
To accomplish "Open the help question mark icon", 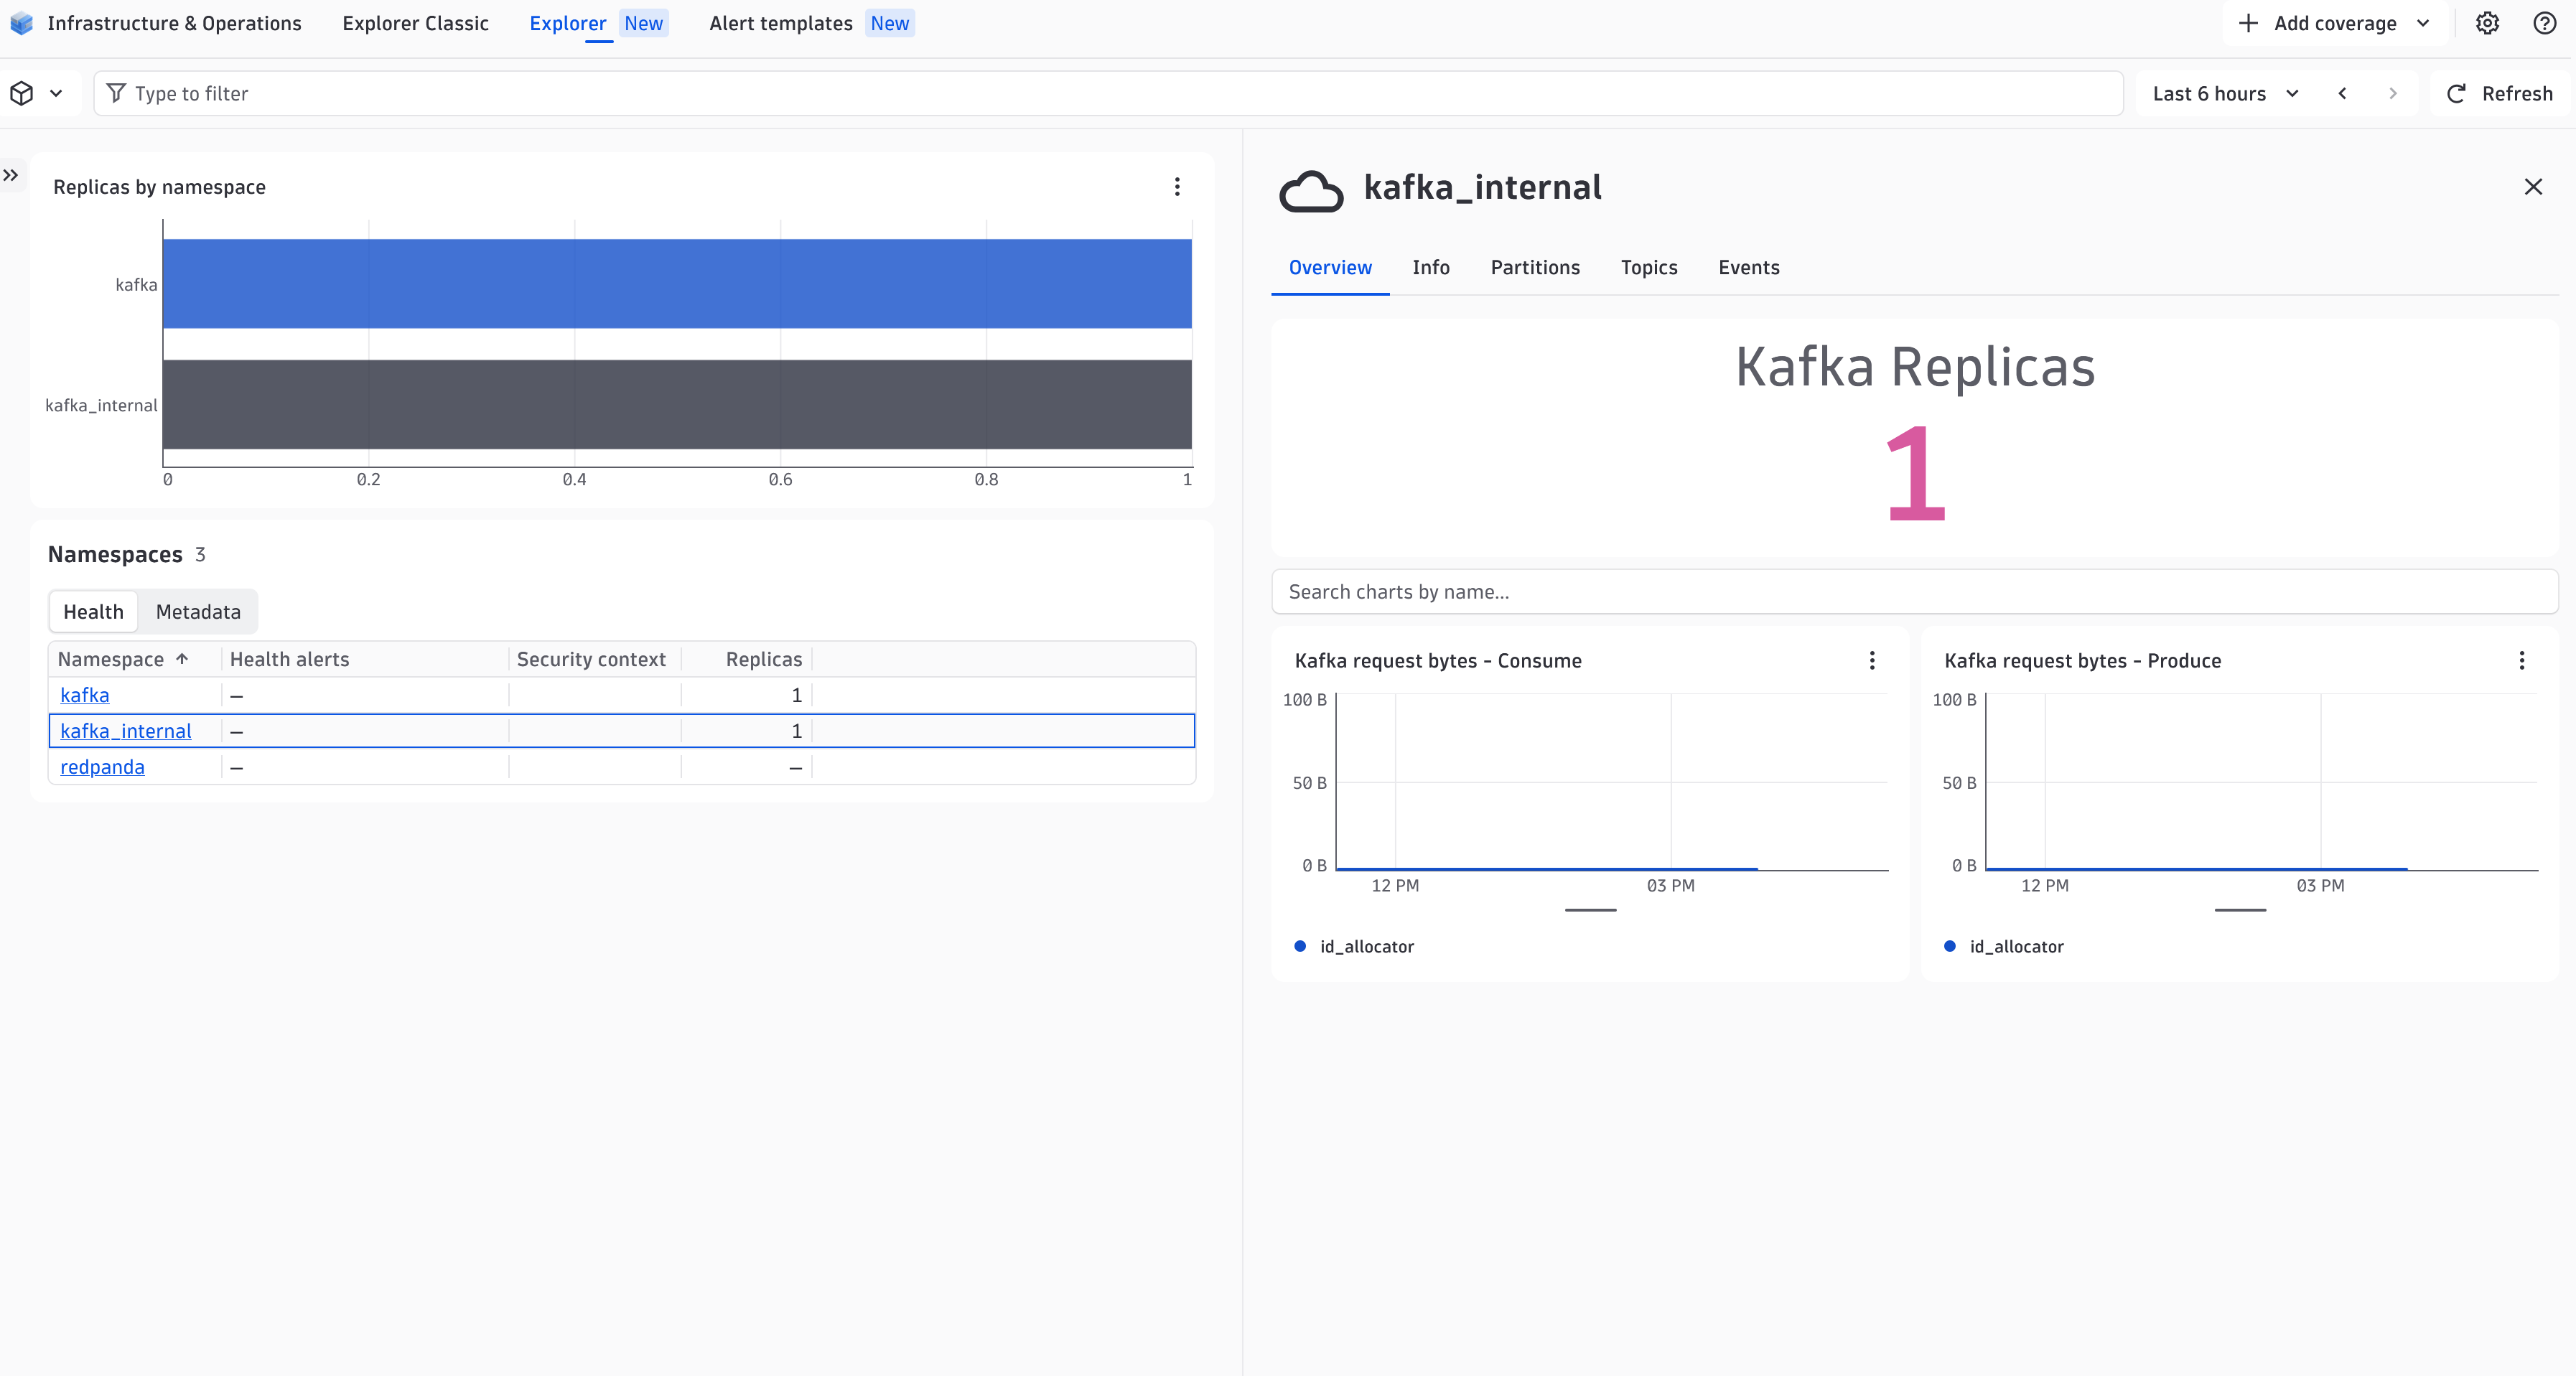I will (2544, 23).
